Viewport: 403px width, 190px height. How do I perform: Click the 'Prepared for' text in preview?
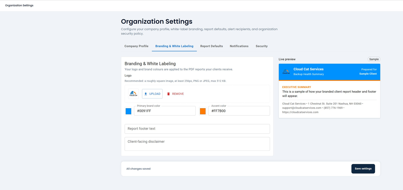coord(369,70)
